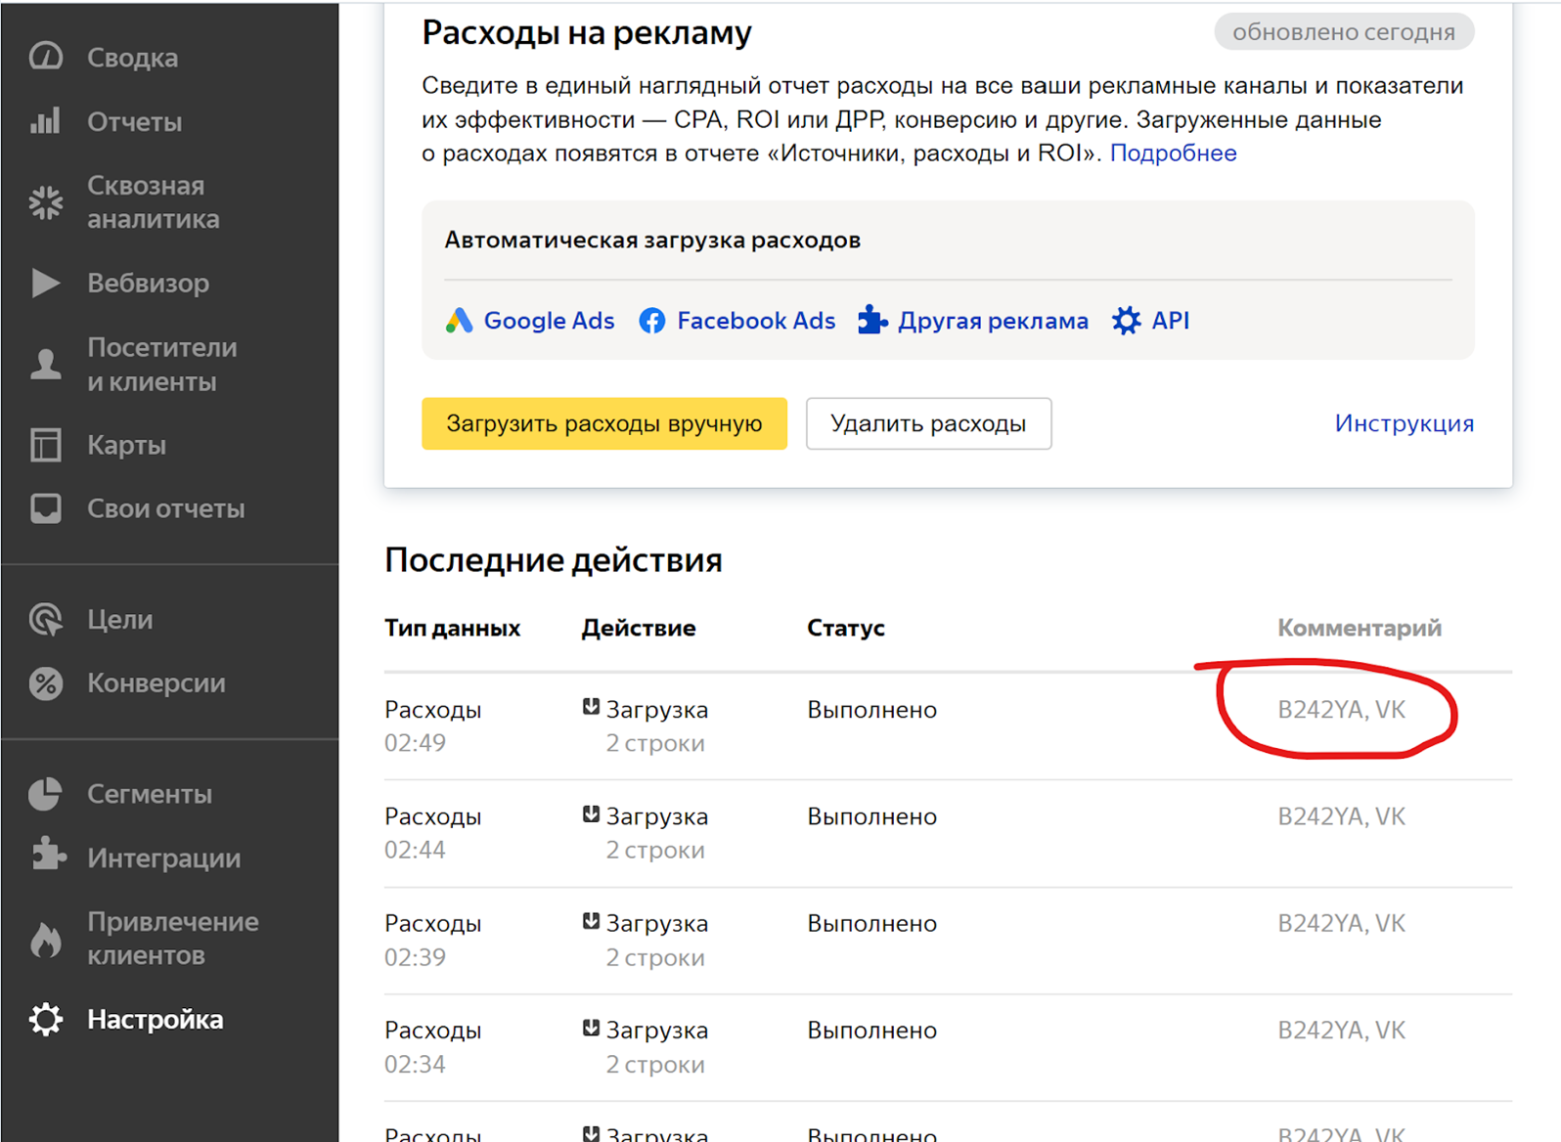This screenshot has width=1561, height=1142.
Task: Click the Комментарий column header
Action: [1360, 628]
